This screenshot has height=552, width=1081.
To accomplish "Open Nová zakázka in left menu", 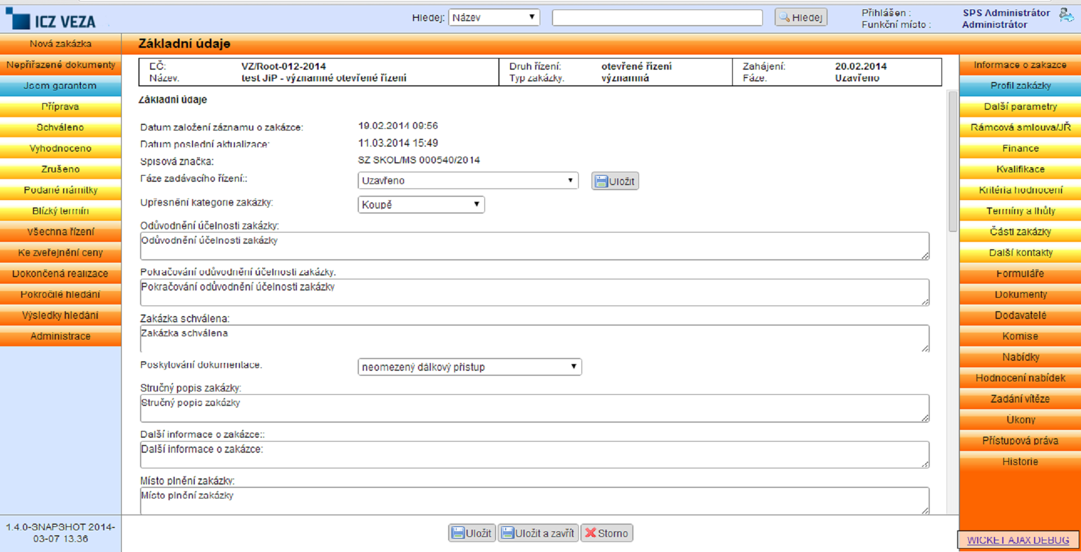I will pos(60,43).
